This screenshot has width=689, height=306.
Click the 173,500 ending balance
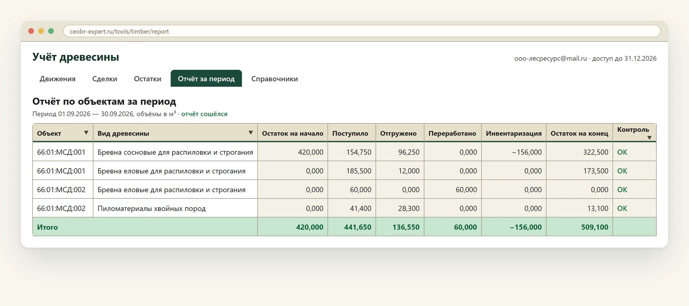[596, 171]
